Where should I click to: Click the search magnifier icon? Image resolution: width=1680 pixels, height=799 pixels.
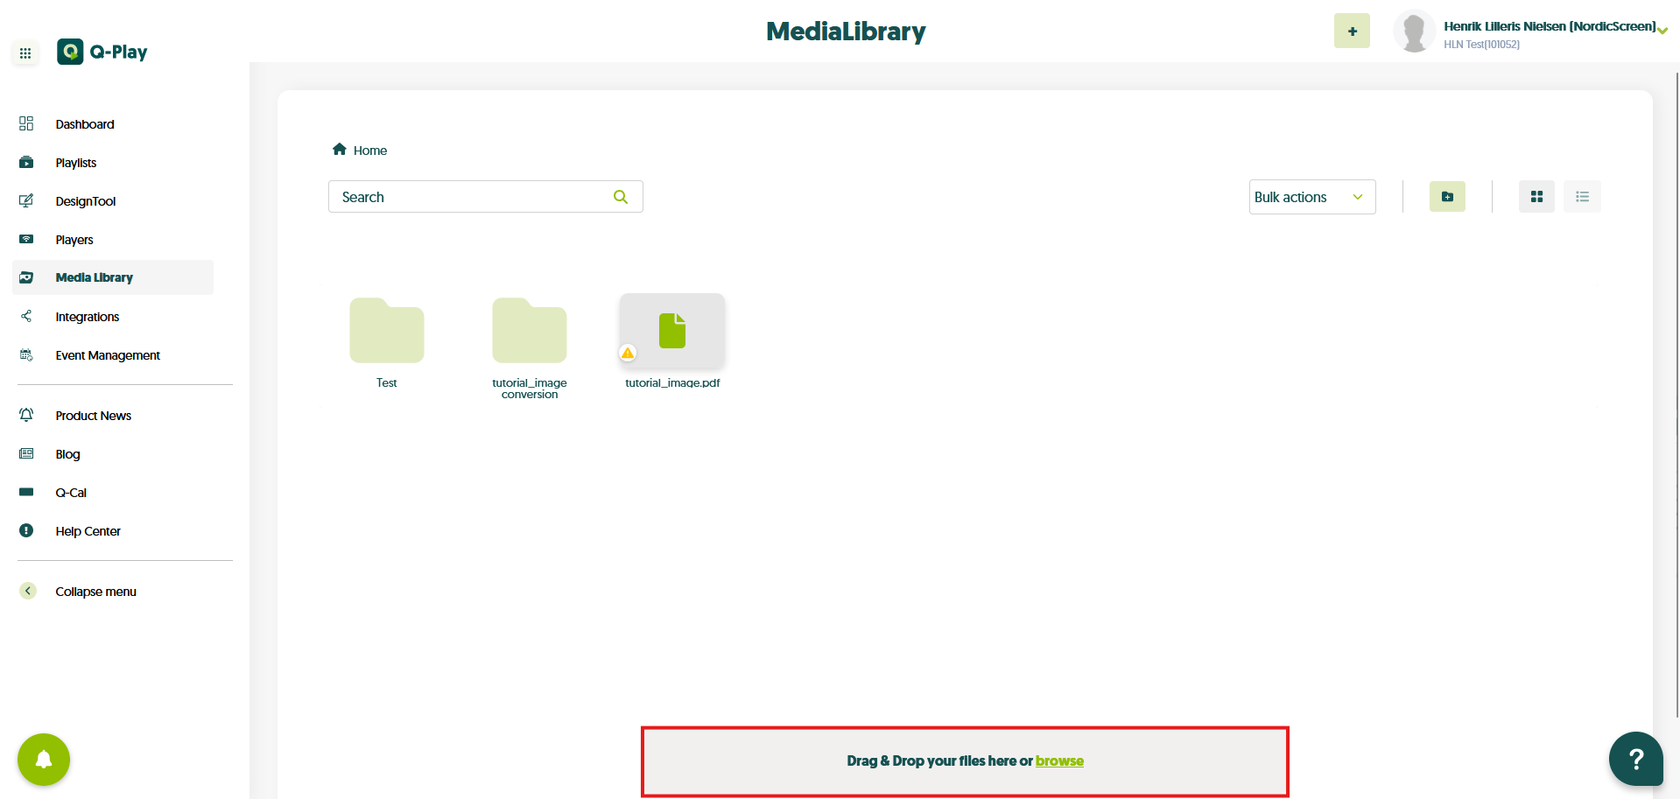click(x=621, y=197)
